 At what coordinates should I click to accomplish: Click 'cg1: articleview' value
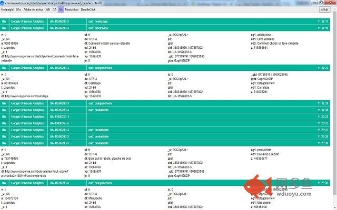[x=261, y=35]
